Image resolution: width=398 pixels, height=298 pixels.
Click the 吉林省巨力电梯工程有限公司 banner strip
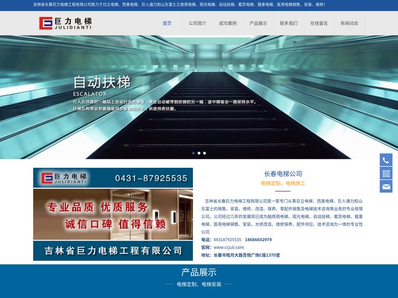pos(113,251)
